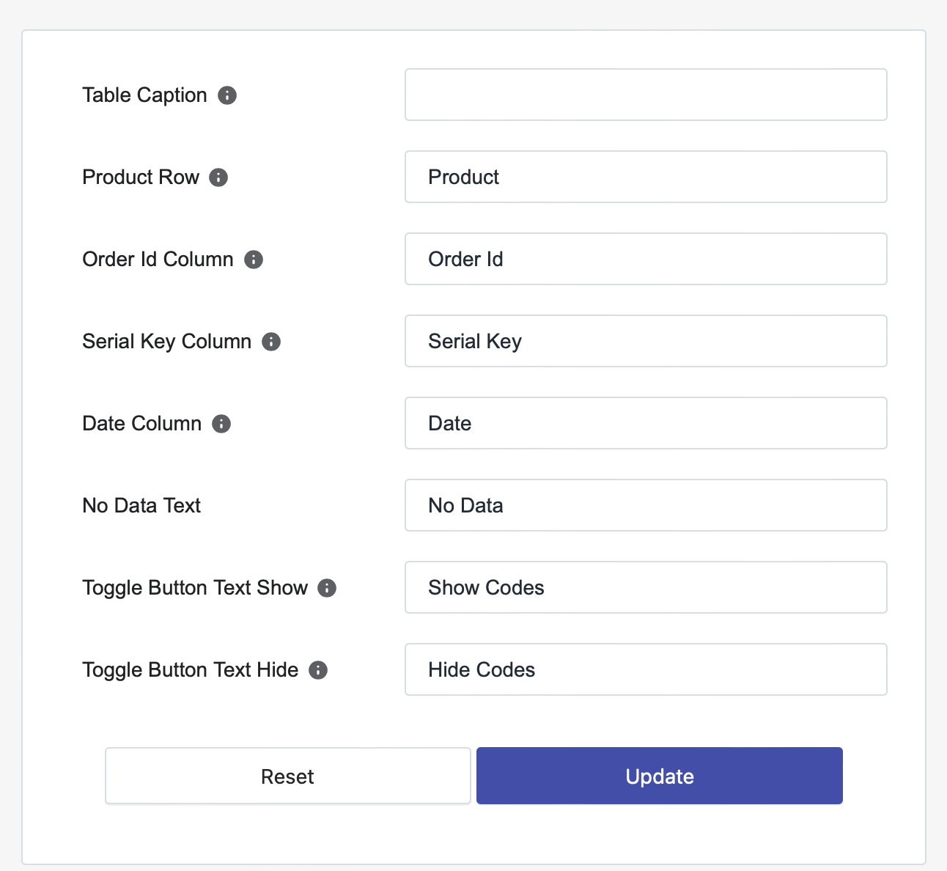This screenshot has height=871, width=947.
Task: Select the Order Id input field
Action: tap(646, 259)
